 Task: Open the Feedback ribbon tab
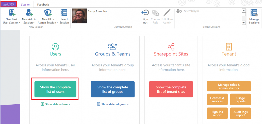coord(43,5)
